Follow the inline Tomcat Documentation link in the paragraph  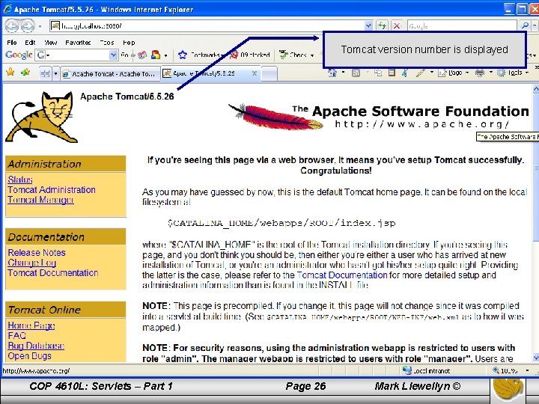tap(342, 275)
